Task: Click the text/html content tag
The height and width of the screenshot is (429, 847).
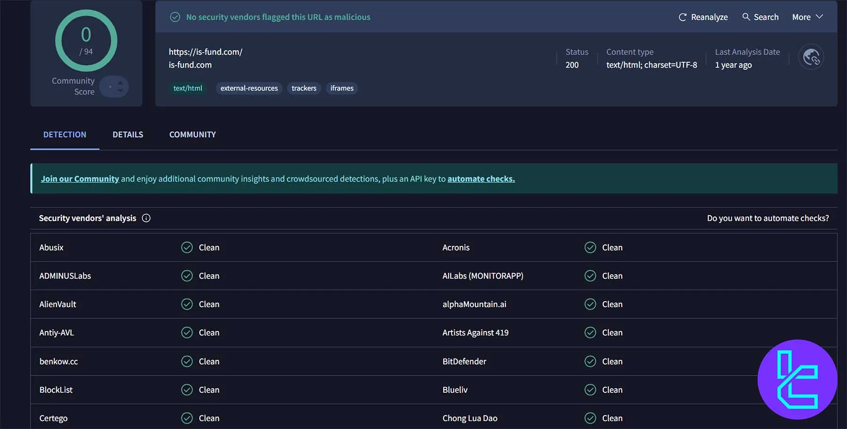Action: (x=188, y=88)
